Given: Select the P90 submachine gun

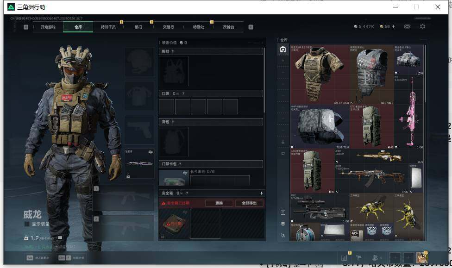Looking at the screenshot, I should [320, 208].
